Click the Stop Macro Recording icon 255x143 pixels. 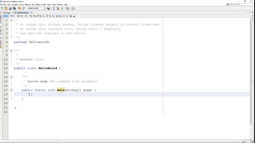pos(67,16)
